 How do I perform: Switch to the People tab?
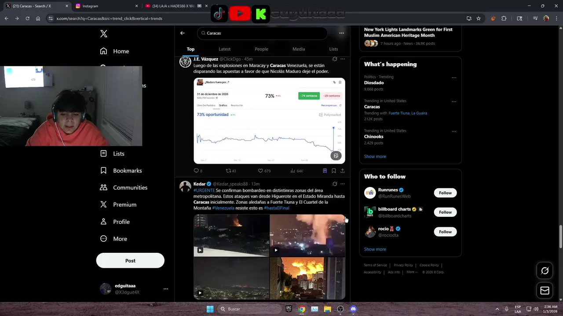pyautogui.click(x=261, y=49)
